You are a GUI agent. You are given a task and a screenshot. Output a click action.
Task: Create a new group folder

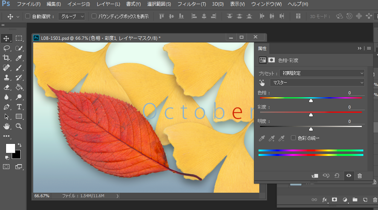355,199
